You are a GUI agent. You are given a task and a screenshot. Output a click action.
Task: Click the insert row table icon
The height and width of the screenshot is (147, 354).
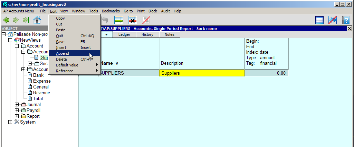click(119, 20)
